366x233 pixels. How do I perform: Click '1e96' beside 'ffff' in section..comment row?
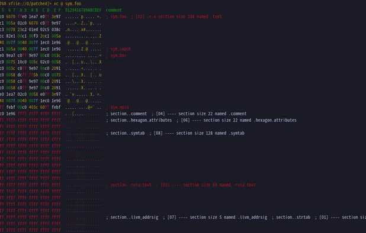[x=11, y=114]
